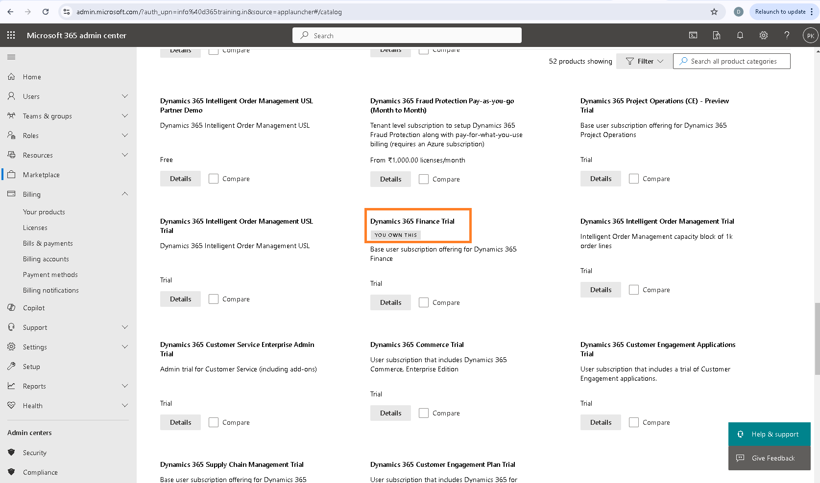The height and width of the screenshot is (483, 820).
Task: Click the Setup wrench icon
Action: tap(11, 367)
